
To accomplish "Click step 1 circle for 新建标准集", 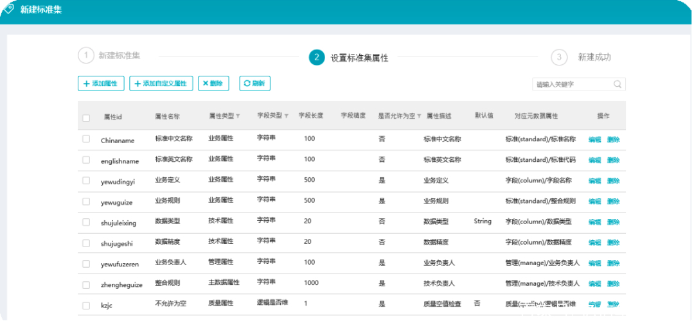I will click(85, 56).
